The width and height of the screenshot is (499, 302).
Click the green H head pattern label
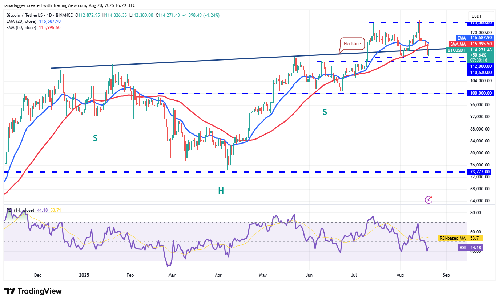[221, 191]
